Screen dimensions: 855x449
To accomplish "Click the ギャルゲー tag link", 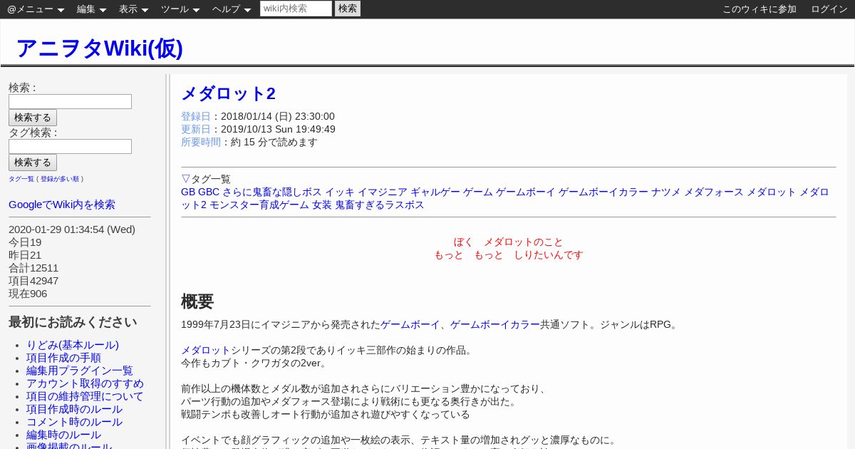I will coord(435,192).
